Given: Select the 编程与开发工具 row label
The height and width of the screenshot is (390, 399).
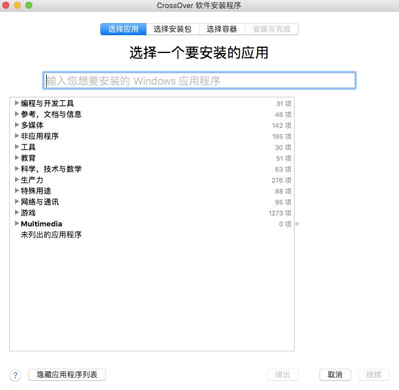Looking at the screenshot, I should [x=47, y=103].
